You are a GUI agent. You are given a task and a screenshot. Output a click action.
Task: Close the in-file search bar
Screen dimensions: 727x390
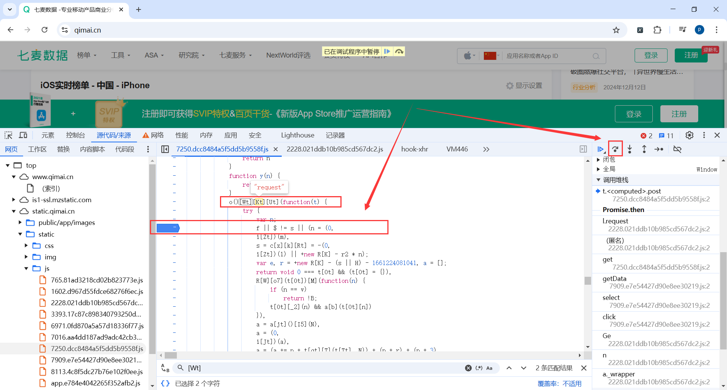pos(584,368)
